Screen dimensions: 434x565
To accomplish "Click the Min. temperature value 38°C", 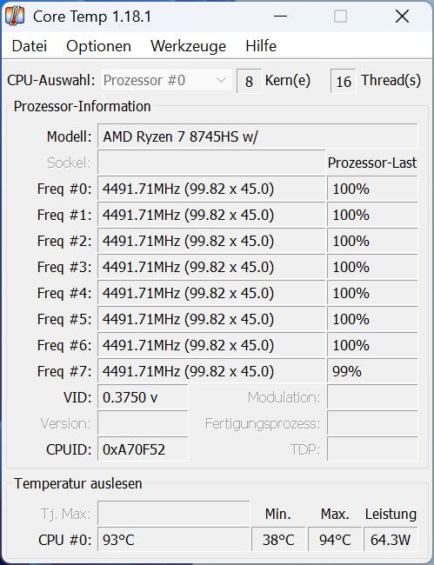I will click(278, 540).
